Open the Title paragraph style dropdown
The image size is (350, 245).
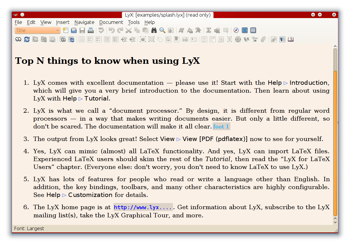tap(38, 30)
